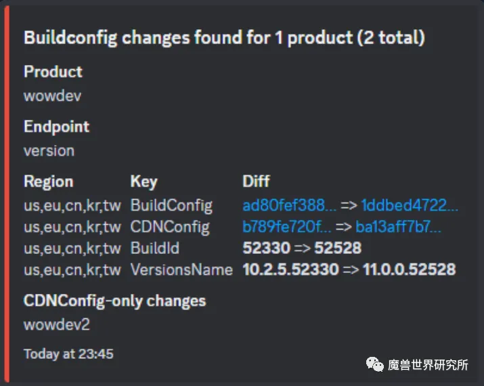This screenshot has width=484, height=386.
Task: Click the Diff column header
Action: click(256, 181)
